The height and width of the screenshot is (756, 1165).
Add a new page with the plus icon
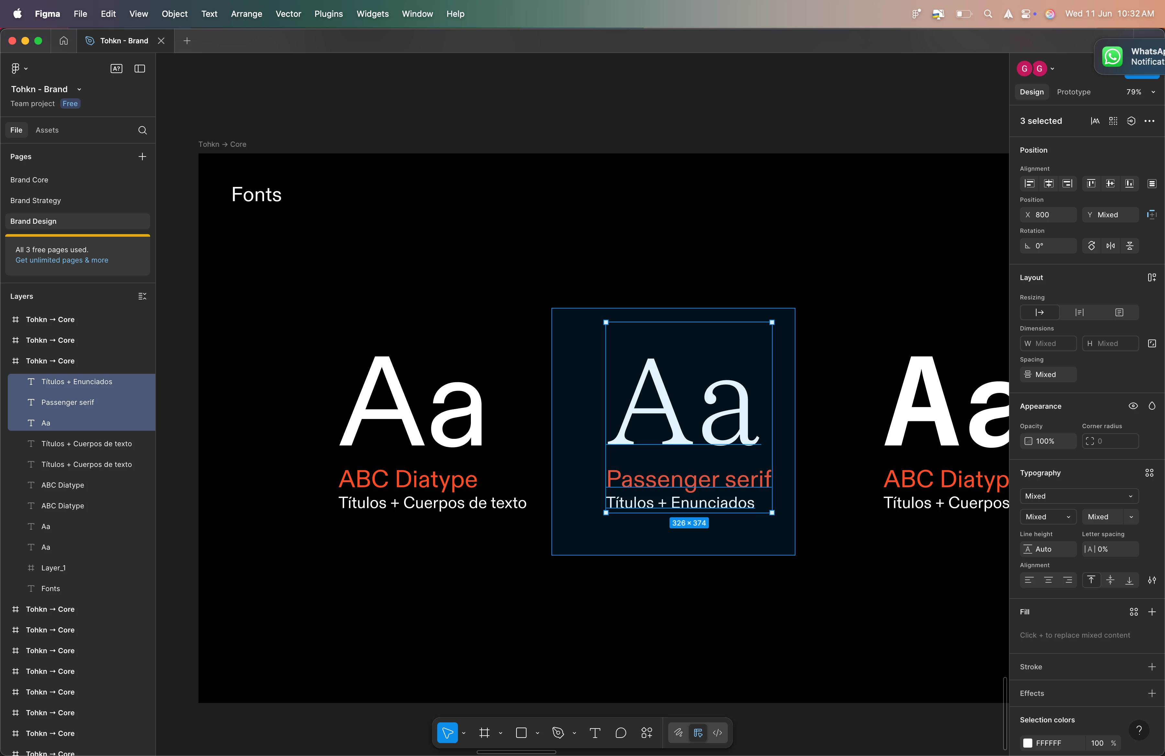(x=142, y=157)
